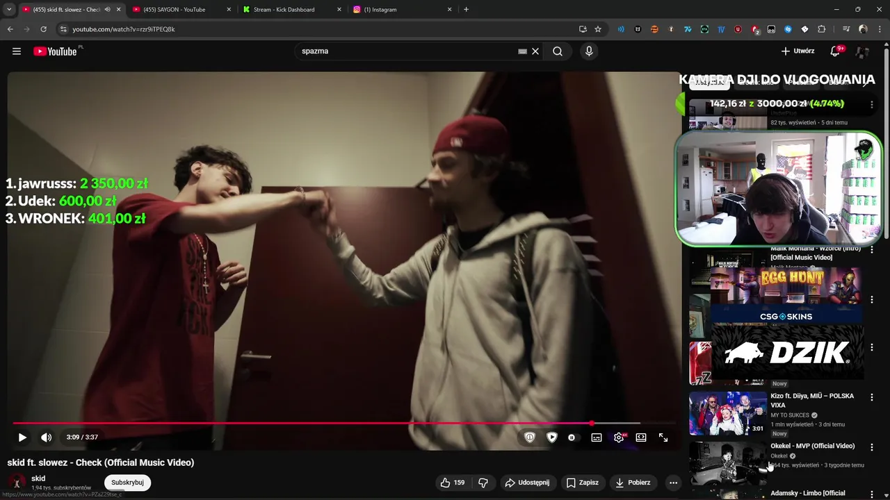Open the tab search dropdown arrow
This screenshot has height=500, width=890.
[9, 10]
